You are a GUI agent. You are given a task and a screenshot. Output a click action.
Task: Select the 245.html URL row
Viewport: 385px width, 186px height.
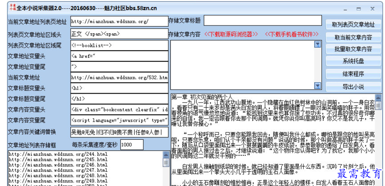click(x=58, y=159)
